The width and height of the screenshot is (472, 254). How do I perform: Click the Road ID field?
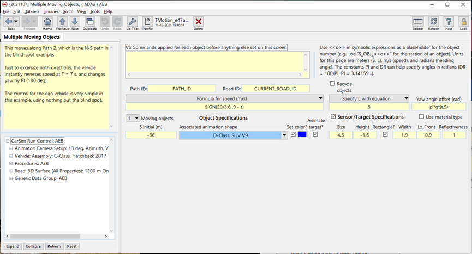275,89
